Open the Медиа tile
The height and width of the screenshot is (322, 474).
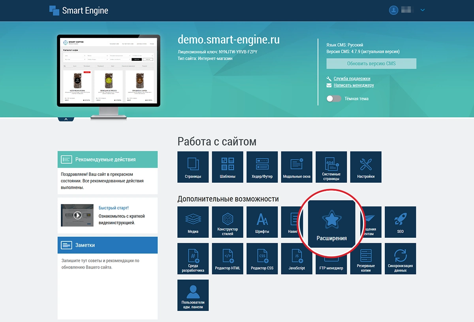[x=193, y=222]
